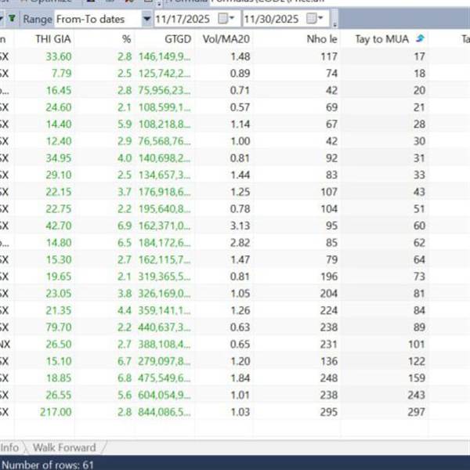
Task: Click the 11/17/2025 start date text
Action: pos(185,17)
